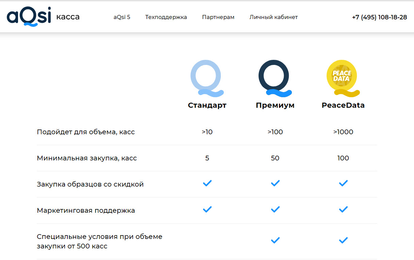Go to Техподдержка in the navigation
Viewport: 414px width, 260px height.
tap(166, 17)
